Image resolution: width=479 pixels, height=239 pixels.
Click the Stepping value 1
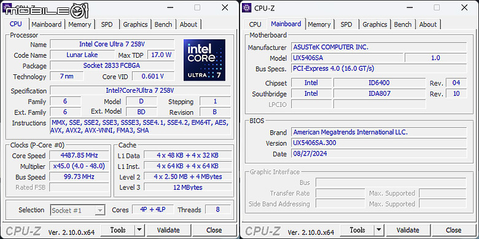[215, 101]
